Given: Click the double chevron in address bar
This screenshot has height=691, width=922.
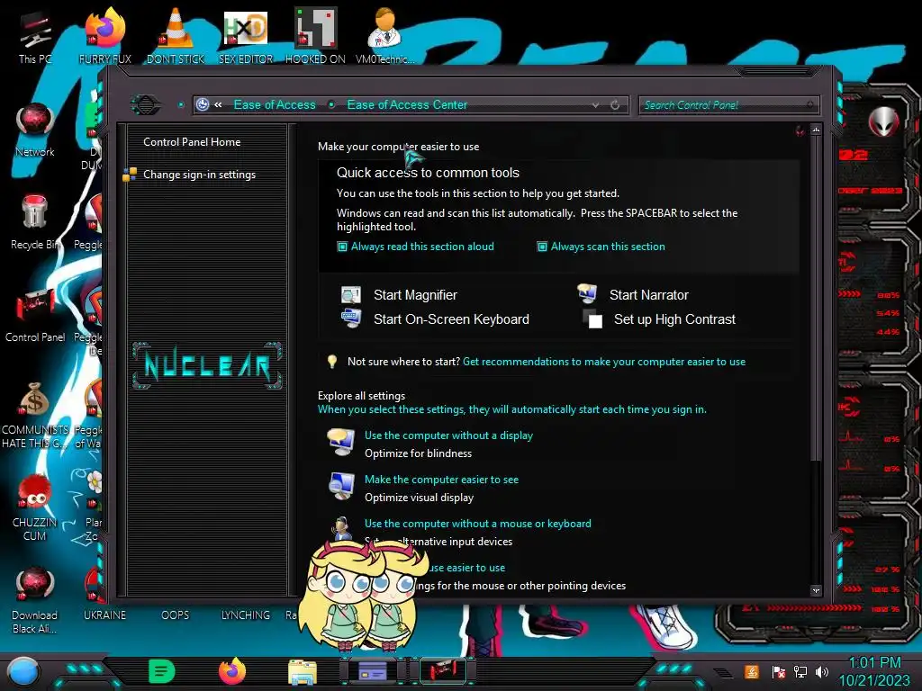Looking at the screenshot, I should pos(218,104).
